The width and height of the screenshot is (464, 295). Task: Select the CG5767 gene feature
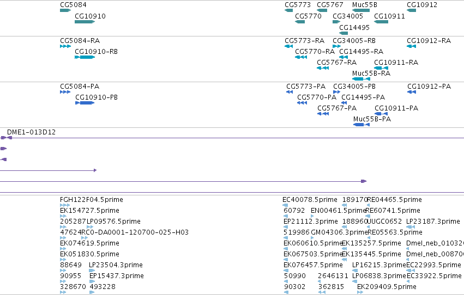pyautogui.click(x=322, y=10)
